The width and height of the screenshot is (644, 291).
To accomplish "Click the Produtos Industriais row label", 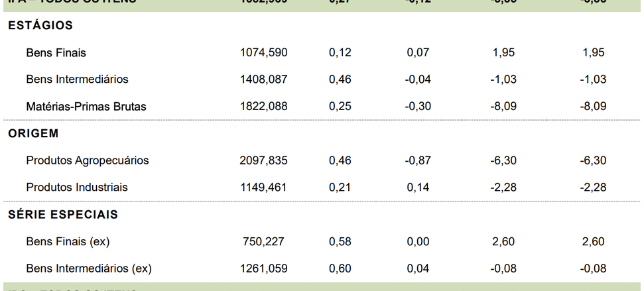I will (77, 188).
